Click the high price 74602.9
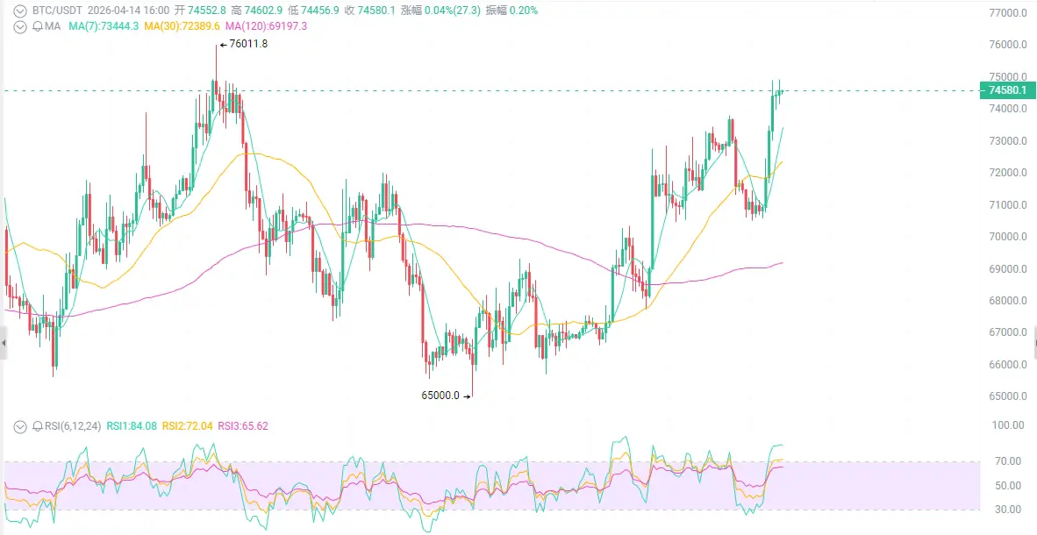Image resolution: width=1037 pixels, height=535 pixels. coord(263,11)
